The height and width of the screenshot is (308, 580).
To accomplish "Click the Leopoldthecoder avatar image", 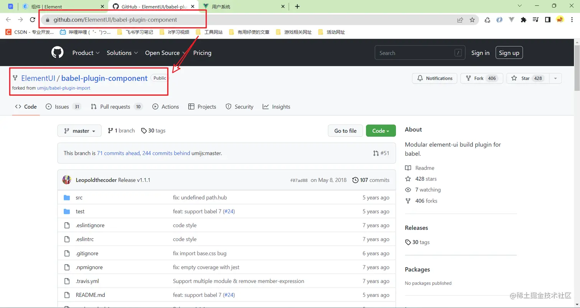I will (67, 180).
